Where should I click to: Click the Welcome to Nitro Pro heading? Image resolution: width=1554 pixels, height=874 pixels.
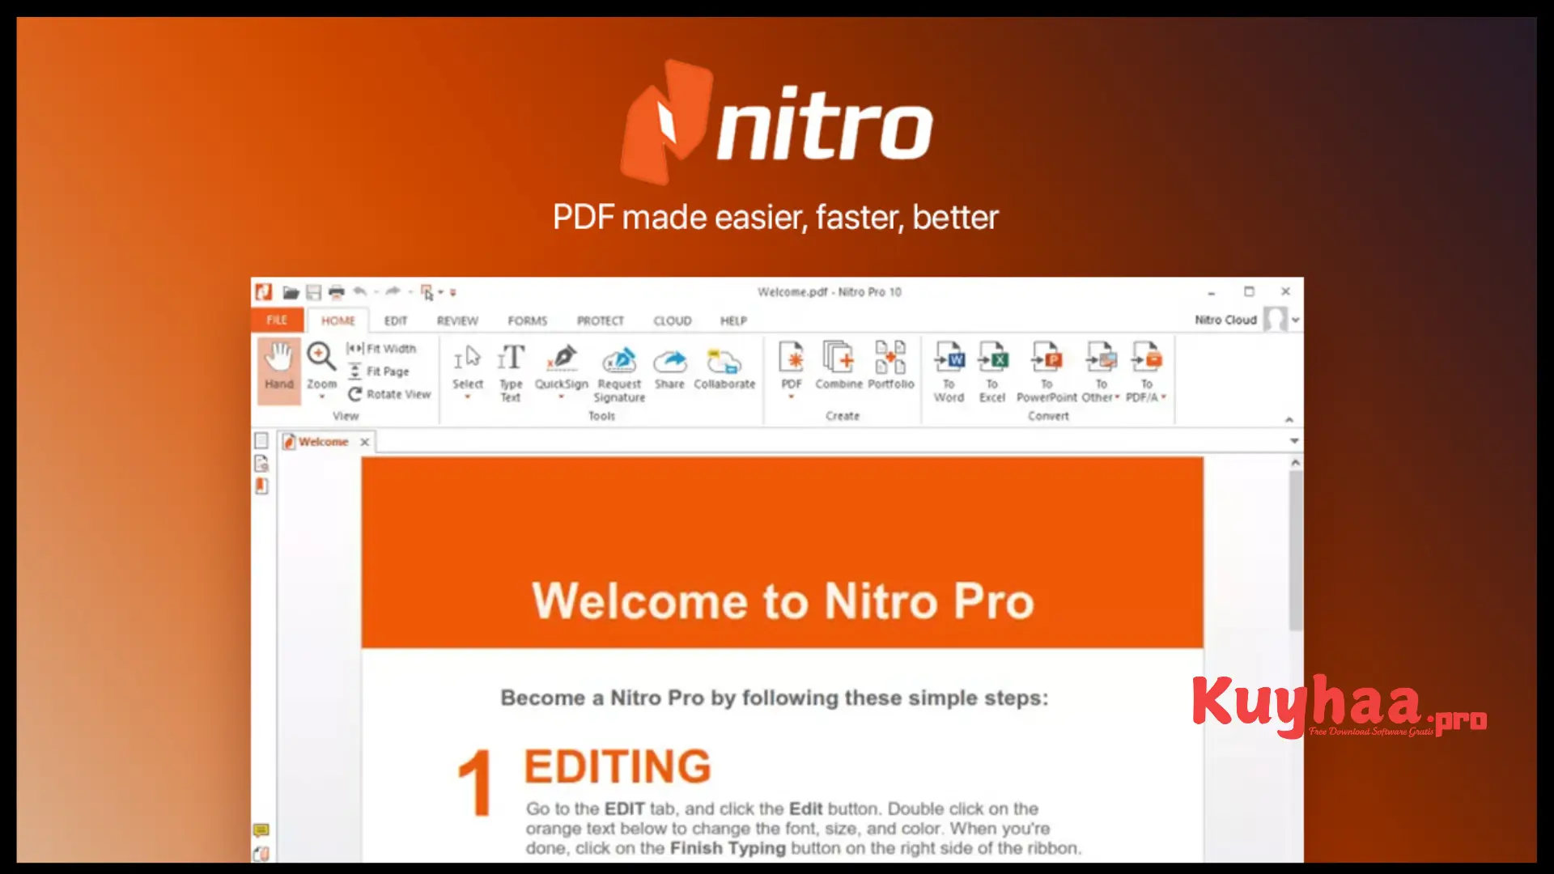(783, 601)
